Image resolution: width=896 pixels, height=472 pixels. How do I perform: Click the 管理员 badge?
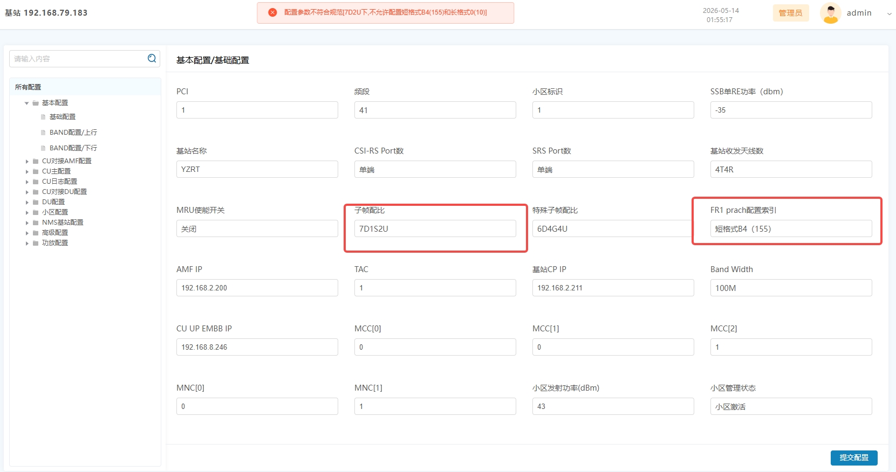(x=791, y=13)
